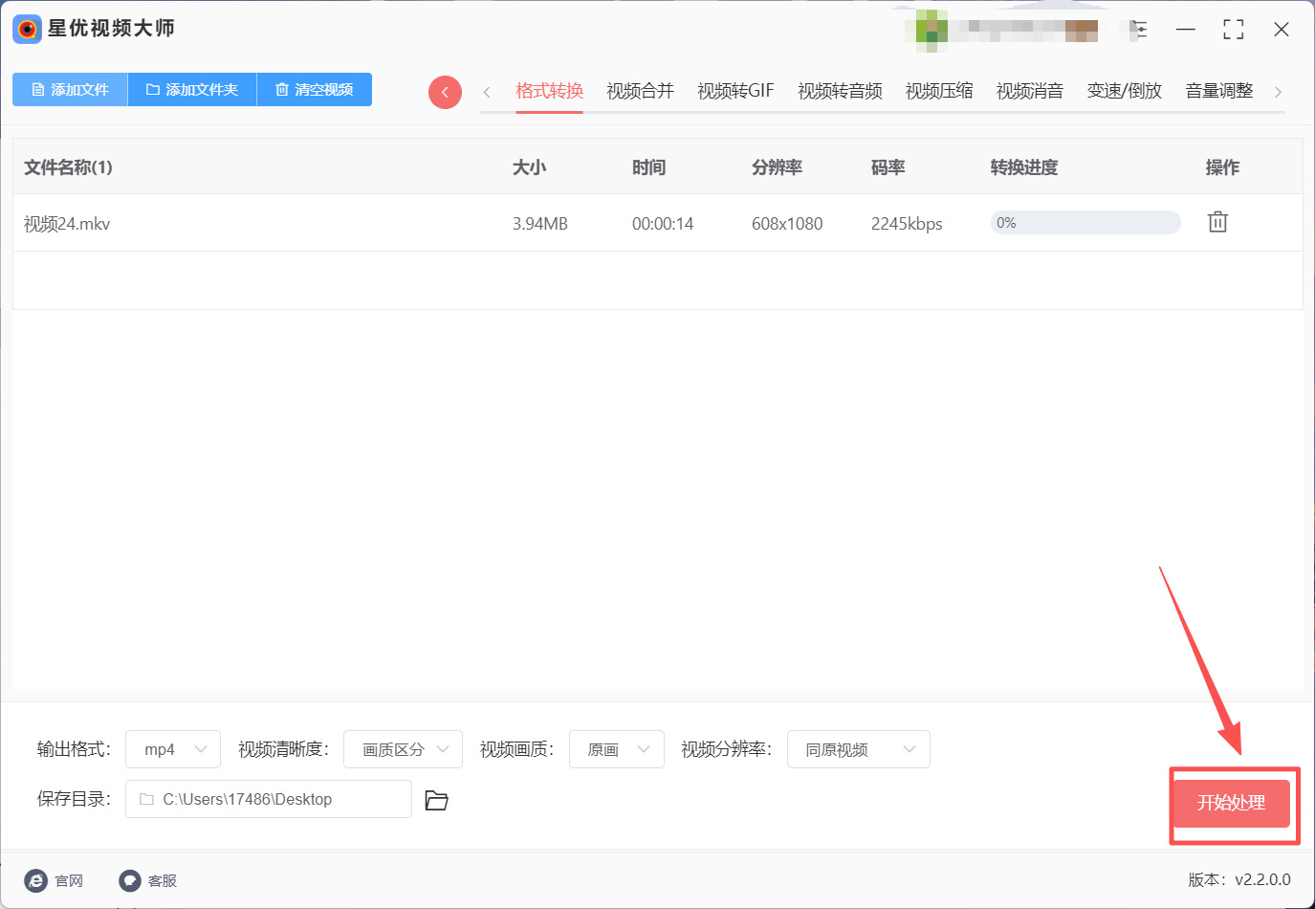Click 清空视频 clear videos button

315,89
